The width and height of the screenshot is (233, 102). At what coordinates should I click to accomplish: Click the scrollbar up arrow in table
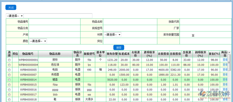[x=229, y=52]
